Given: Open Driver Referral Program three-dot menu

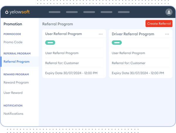Looking at the screenshot, I should (167, 34).
